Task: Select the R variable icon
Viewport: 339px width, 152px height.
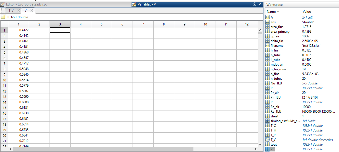Action: [x=267, y=102]
